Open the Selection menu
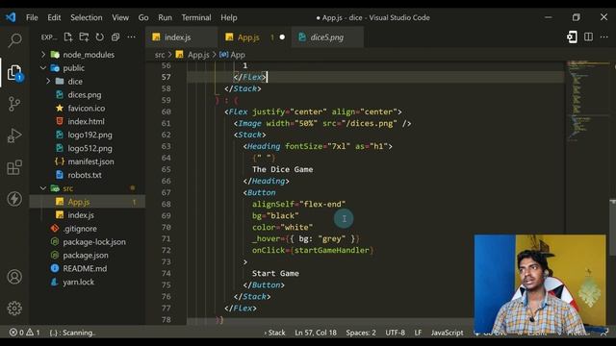The image size is (616, 346). coord(87,17)
